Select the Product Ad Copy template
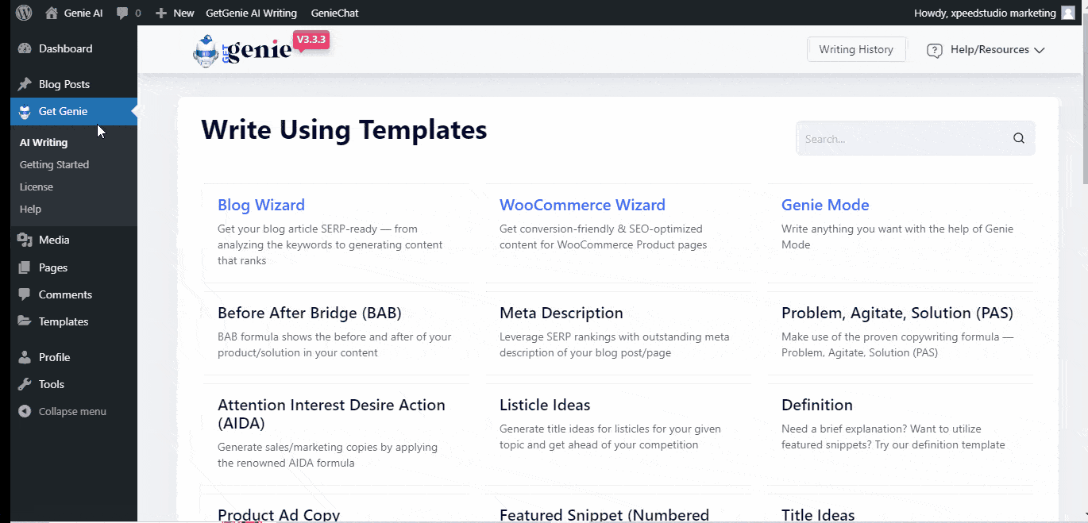The image size is (1088, 523). point(279,515)
